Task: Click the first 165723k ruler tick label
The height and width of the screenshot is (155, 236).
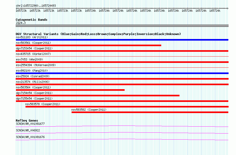Action: coord(21,11)
